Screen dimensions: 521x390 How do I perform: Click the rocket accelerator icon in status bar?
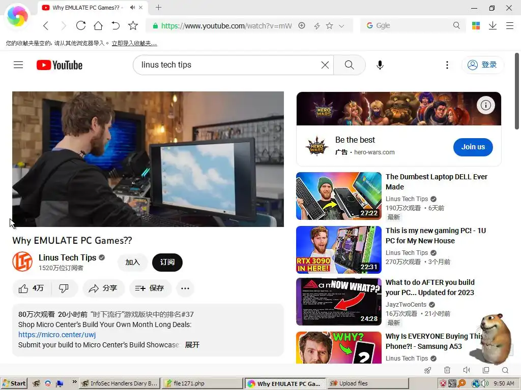click(427, 370)
